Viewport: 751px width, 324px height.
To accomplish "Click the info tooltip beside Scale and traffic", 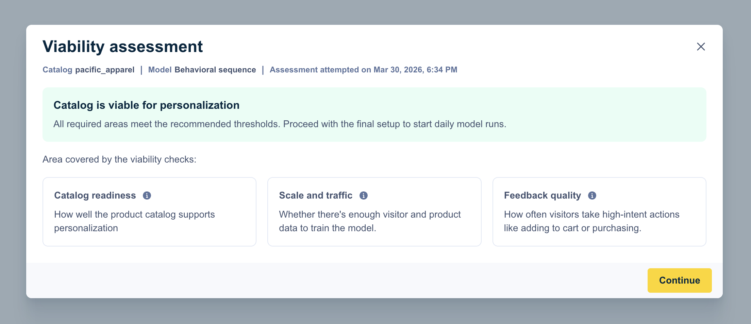I will click(x=364, y=195).
